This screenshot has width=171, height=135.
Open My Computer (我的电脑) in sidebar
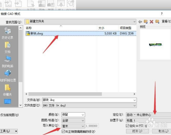click(x=7, y=62)
